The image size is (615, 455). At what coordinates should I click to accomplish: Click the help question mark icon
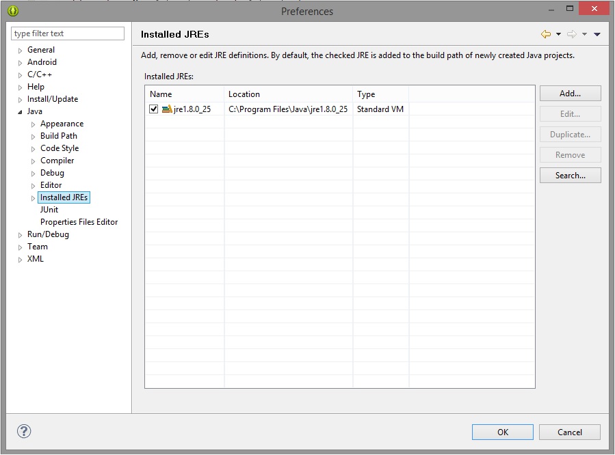click(x=24, y=431)
